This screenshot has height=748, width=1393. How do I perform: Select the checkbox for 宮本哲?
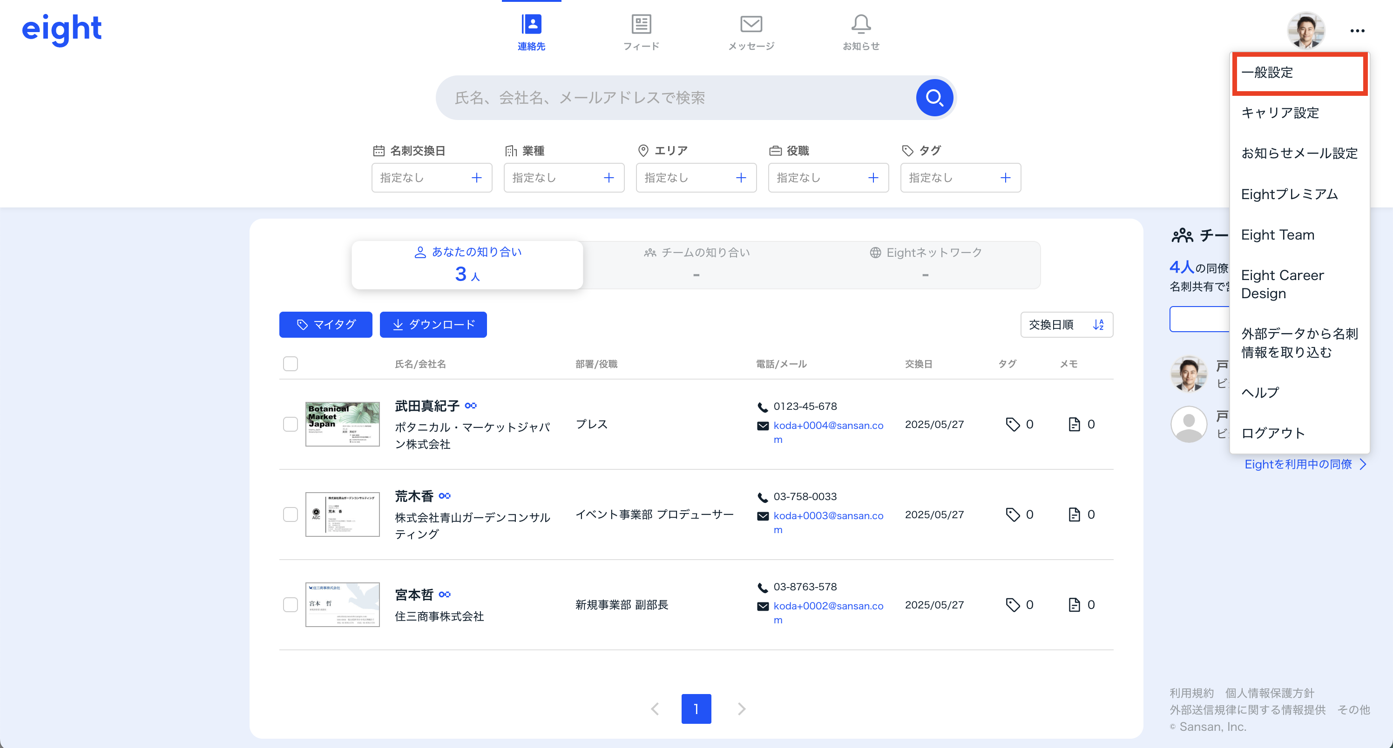291,604
